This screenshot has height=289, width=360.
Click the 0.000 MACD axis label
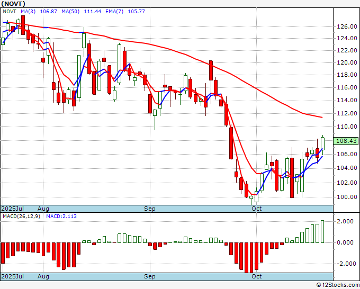345,242
